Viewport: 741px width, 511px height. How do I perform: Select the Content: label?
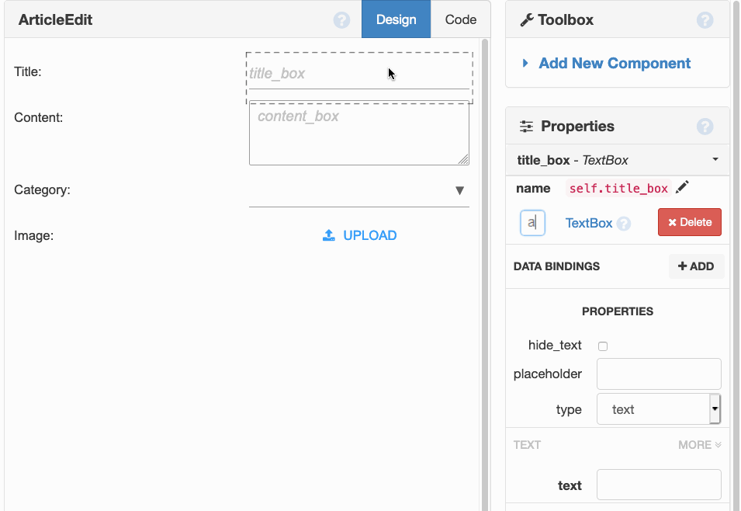click(38, 117)
